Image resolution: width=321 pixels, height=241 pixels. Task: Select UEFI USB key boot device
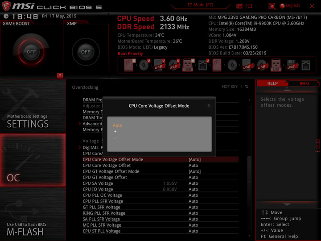[188, 65]
